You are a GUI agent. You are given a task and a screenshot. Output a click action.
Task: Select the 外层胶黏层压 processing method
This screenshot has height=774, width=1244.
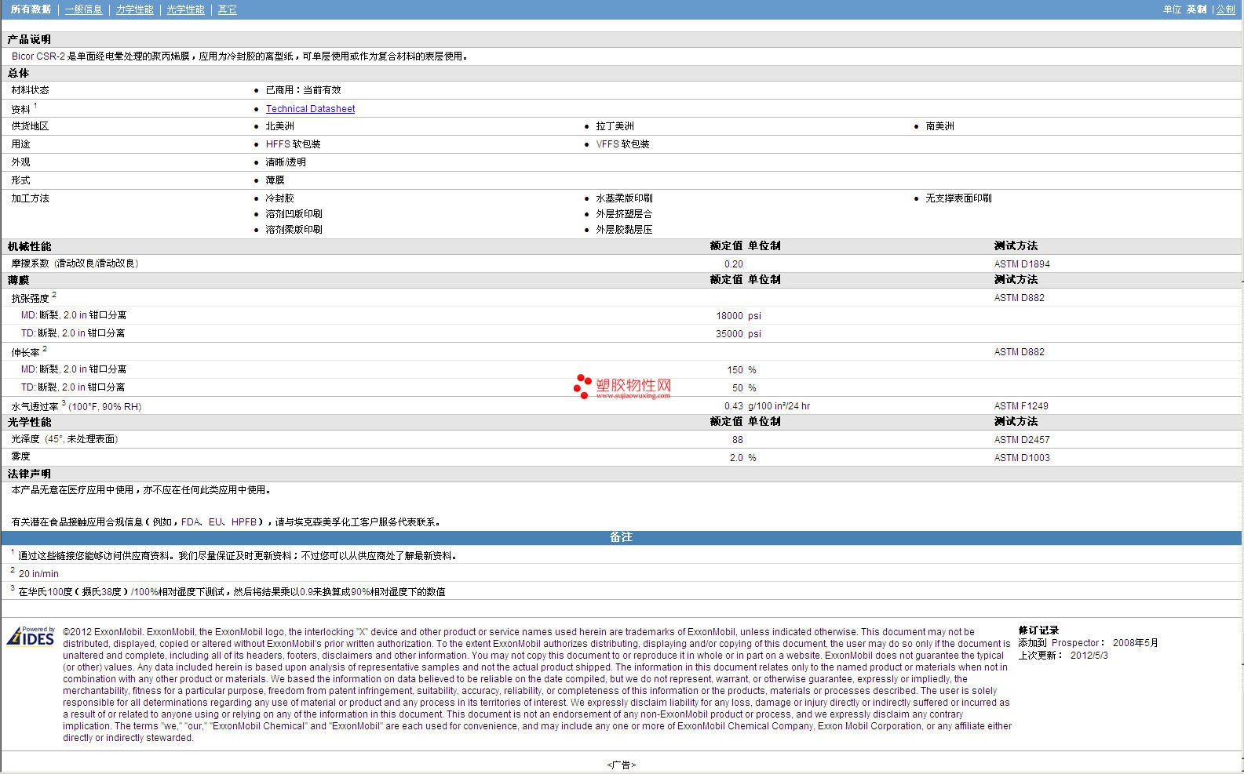pos(624,230)
